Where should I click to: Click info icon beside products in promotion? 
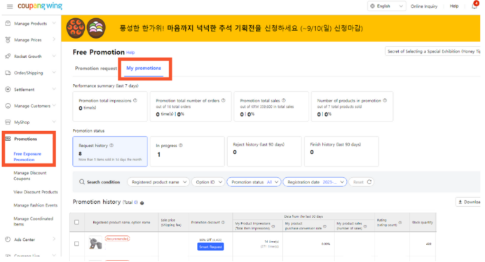click(385, 100)
